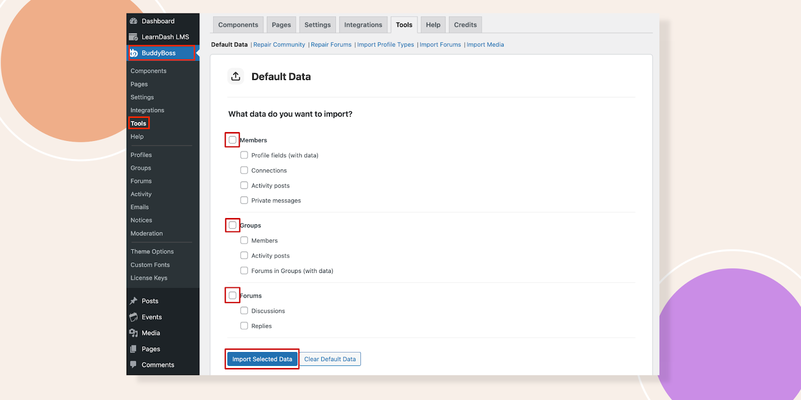Click the LearnDash LMS sidebar icon
Image resolution: width=801 pixels, height=400 pixels.
[134, 37]
